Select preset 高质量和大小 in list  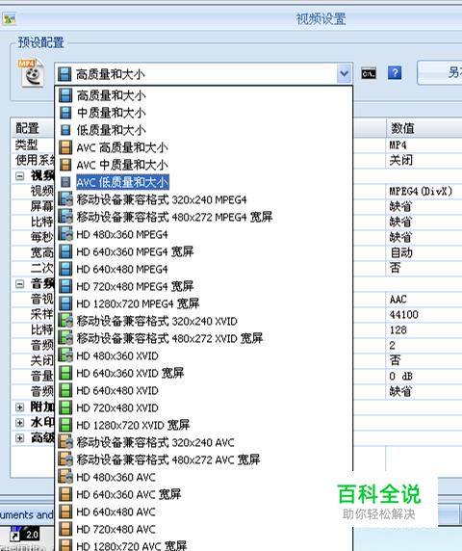tap(204, 95)
